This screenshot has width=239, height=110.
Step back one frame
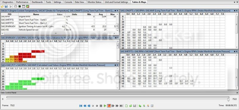click(89, 106)
